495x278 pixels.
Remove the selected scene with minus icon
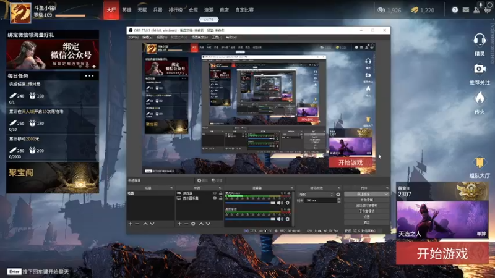click(x=137, y=224)
